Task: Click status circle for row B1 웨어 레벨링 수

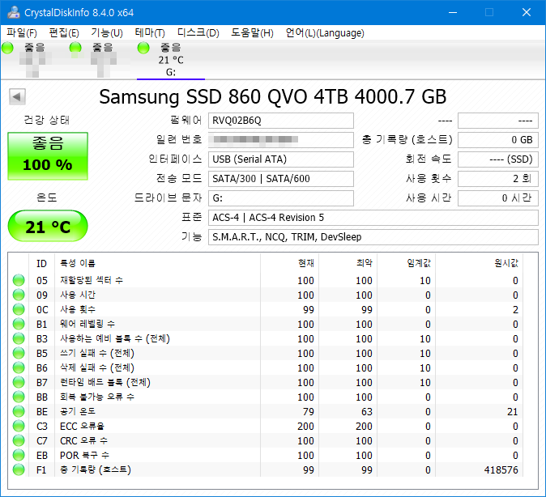Action: click(19, 324)
